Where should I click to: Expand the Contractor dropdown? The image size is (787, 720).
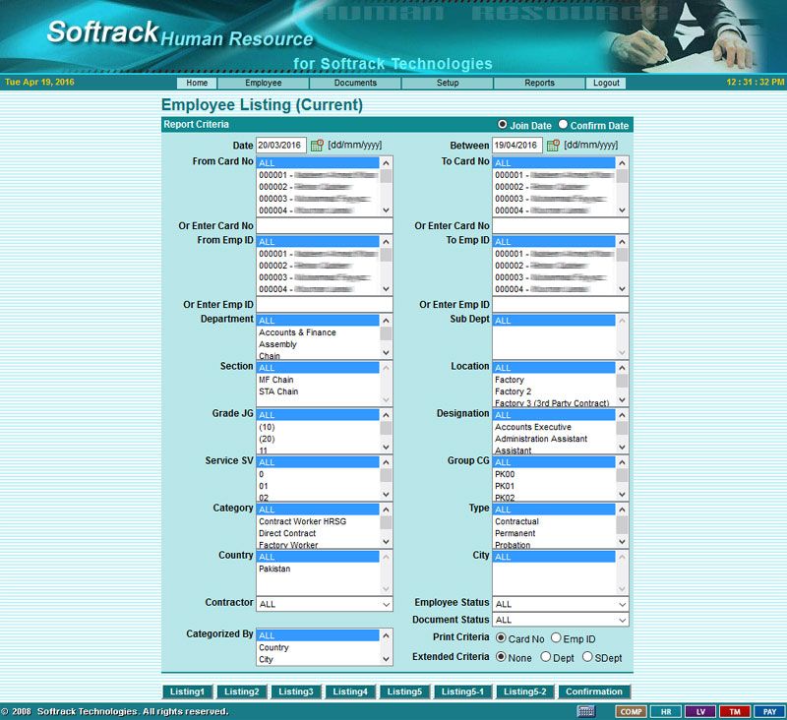coord(325,604)
